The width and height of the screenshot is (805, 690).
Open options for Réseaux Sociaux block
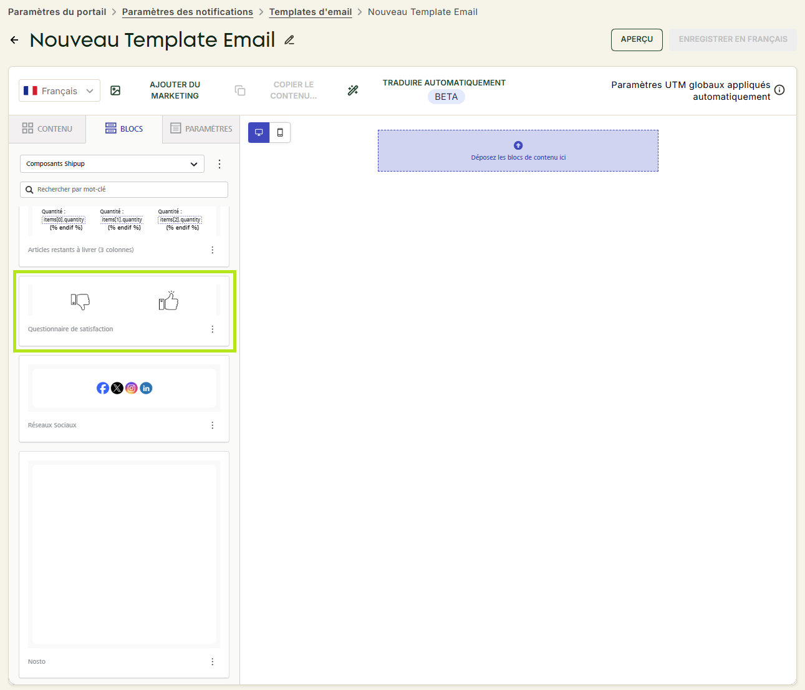coord(213,425)
